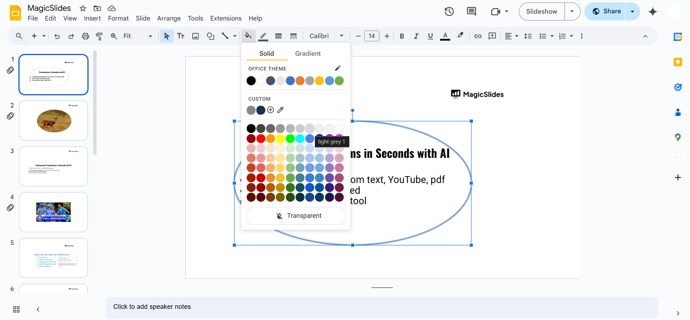Viewport: 690px width, 320px height.
Task: Select the paint format roller tool
Action: [x=99, y=36]
